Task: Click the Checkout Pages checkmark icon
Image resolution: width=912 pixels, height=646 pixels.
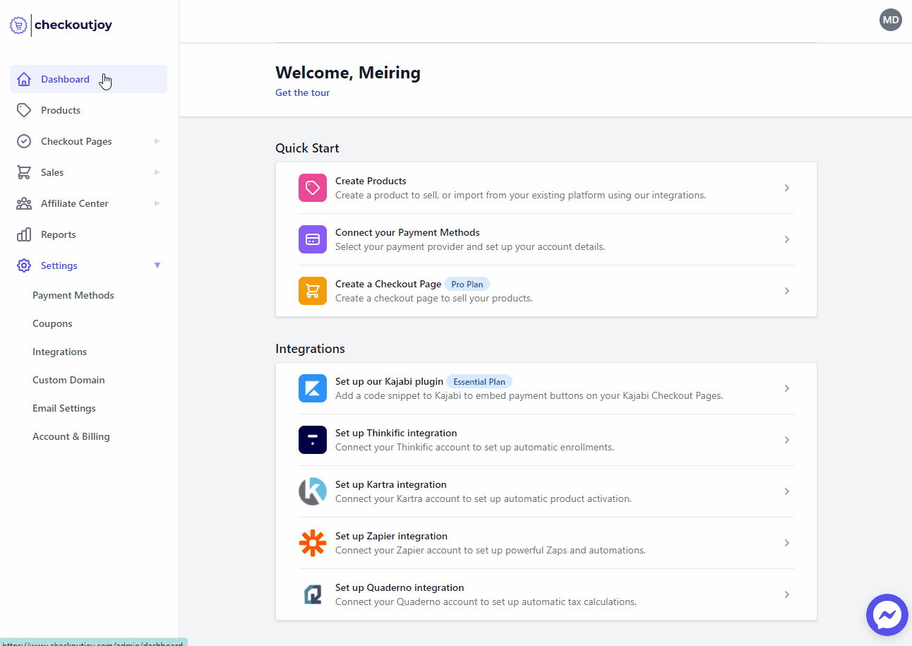Action: click(24, 141)
